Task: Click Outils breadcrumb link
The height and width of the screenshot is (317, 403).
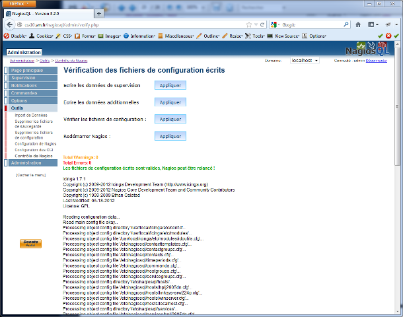Action: (x=45, y=61)
